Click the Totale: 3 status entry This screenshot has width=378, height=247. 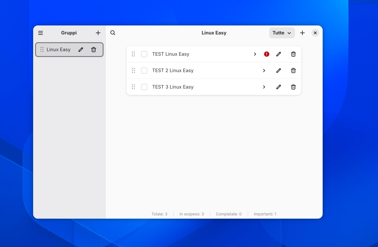point(159,214)
